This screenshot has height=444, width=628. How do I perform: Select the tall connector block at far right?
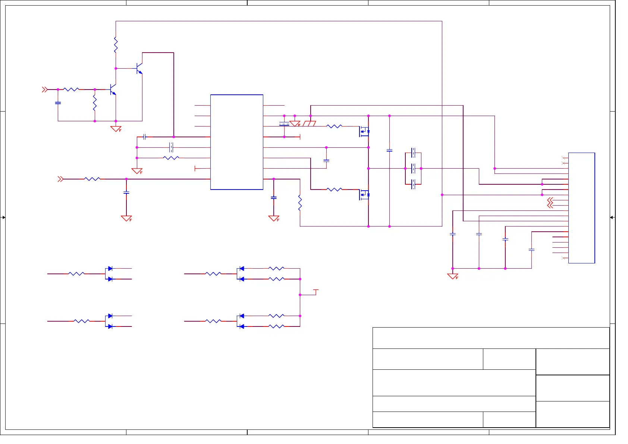(x=581, y=208)
